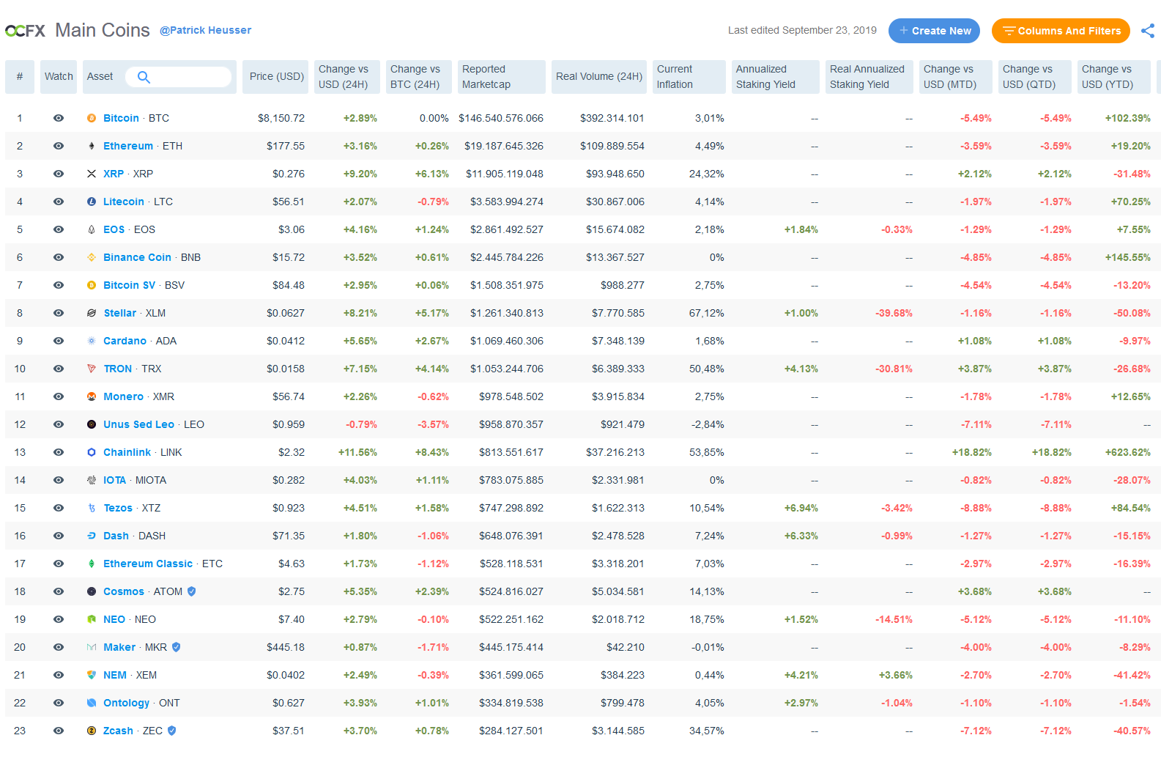Sort by Real Volume (24H) column header
1161x757 pixels.
click(x=598, y=77)
